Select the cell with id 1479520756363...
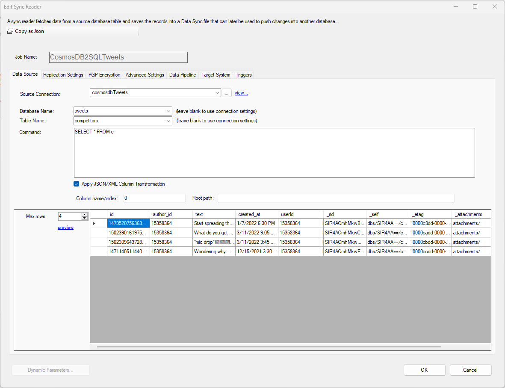The image size is (505, 388). (129, 223)
